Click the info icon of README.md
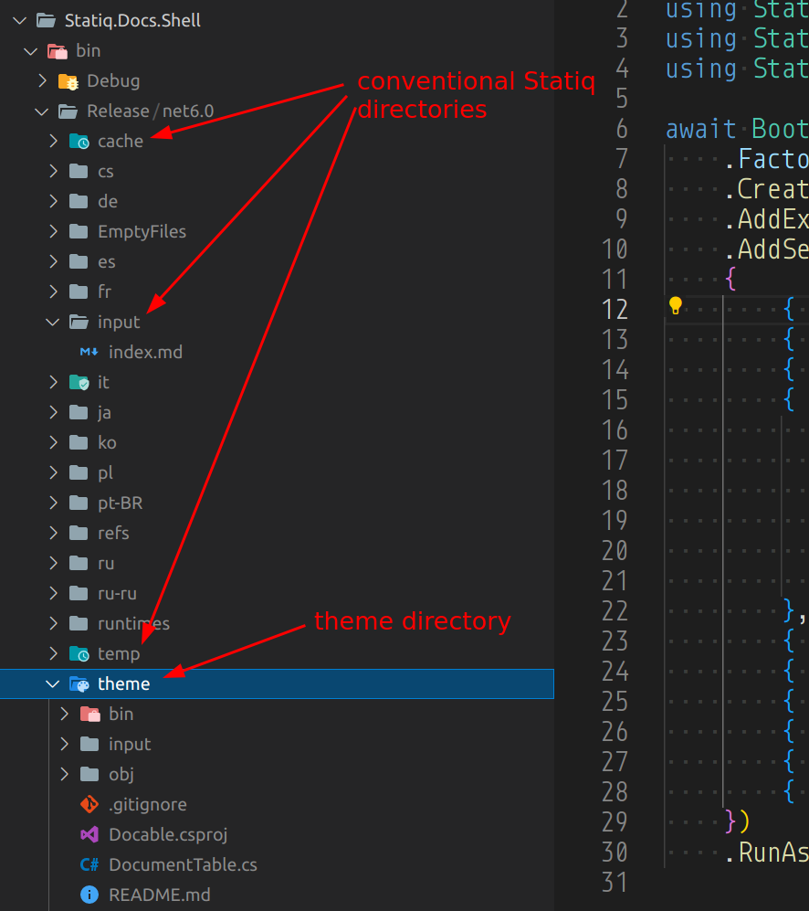Image resolution: width=809 pixels, height=911 pixels. pos(89,895)
